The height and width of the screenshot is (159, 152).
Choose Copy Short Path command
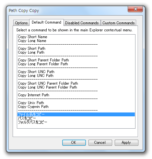(76, 48)
